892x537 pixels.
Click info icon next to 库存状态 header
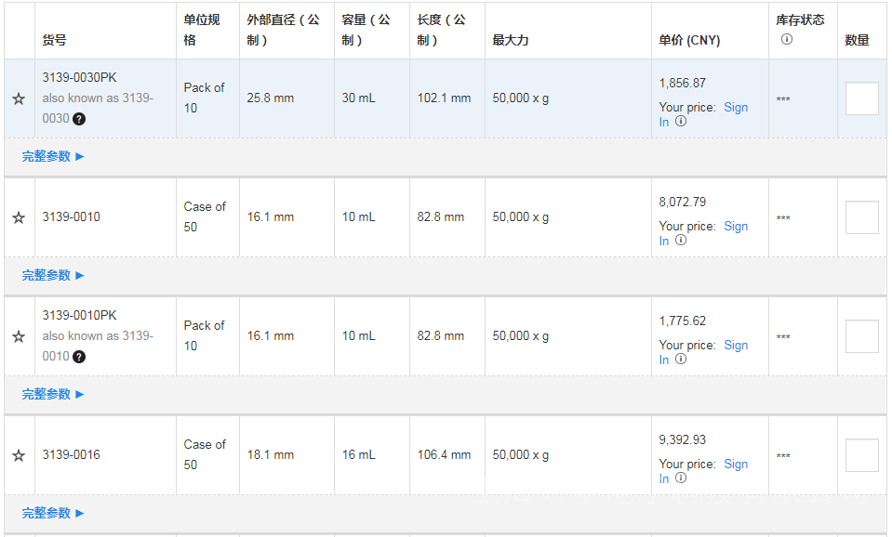point(786,39)
